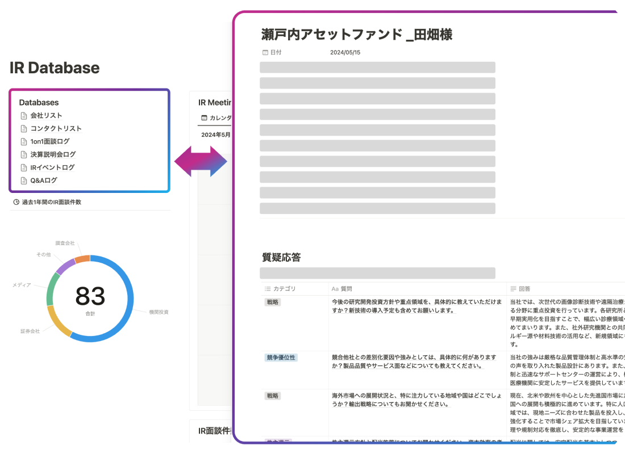Click the page icon beside IRイベントログ
Screen dimensions: 625x454
[24, 168]
